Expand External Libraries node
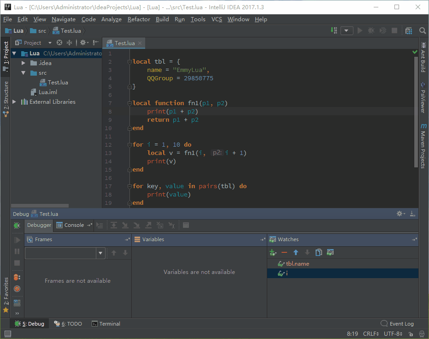This screenshot has height=339, width=429. coord(14,101)
